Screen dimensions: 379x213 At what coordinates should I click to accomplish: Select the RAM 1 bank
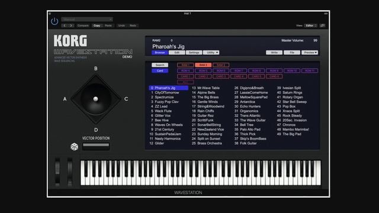click(x=185, y=65)
